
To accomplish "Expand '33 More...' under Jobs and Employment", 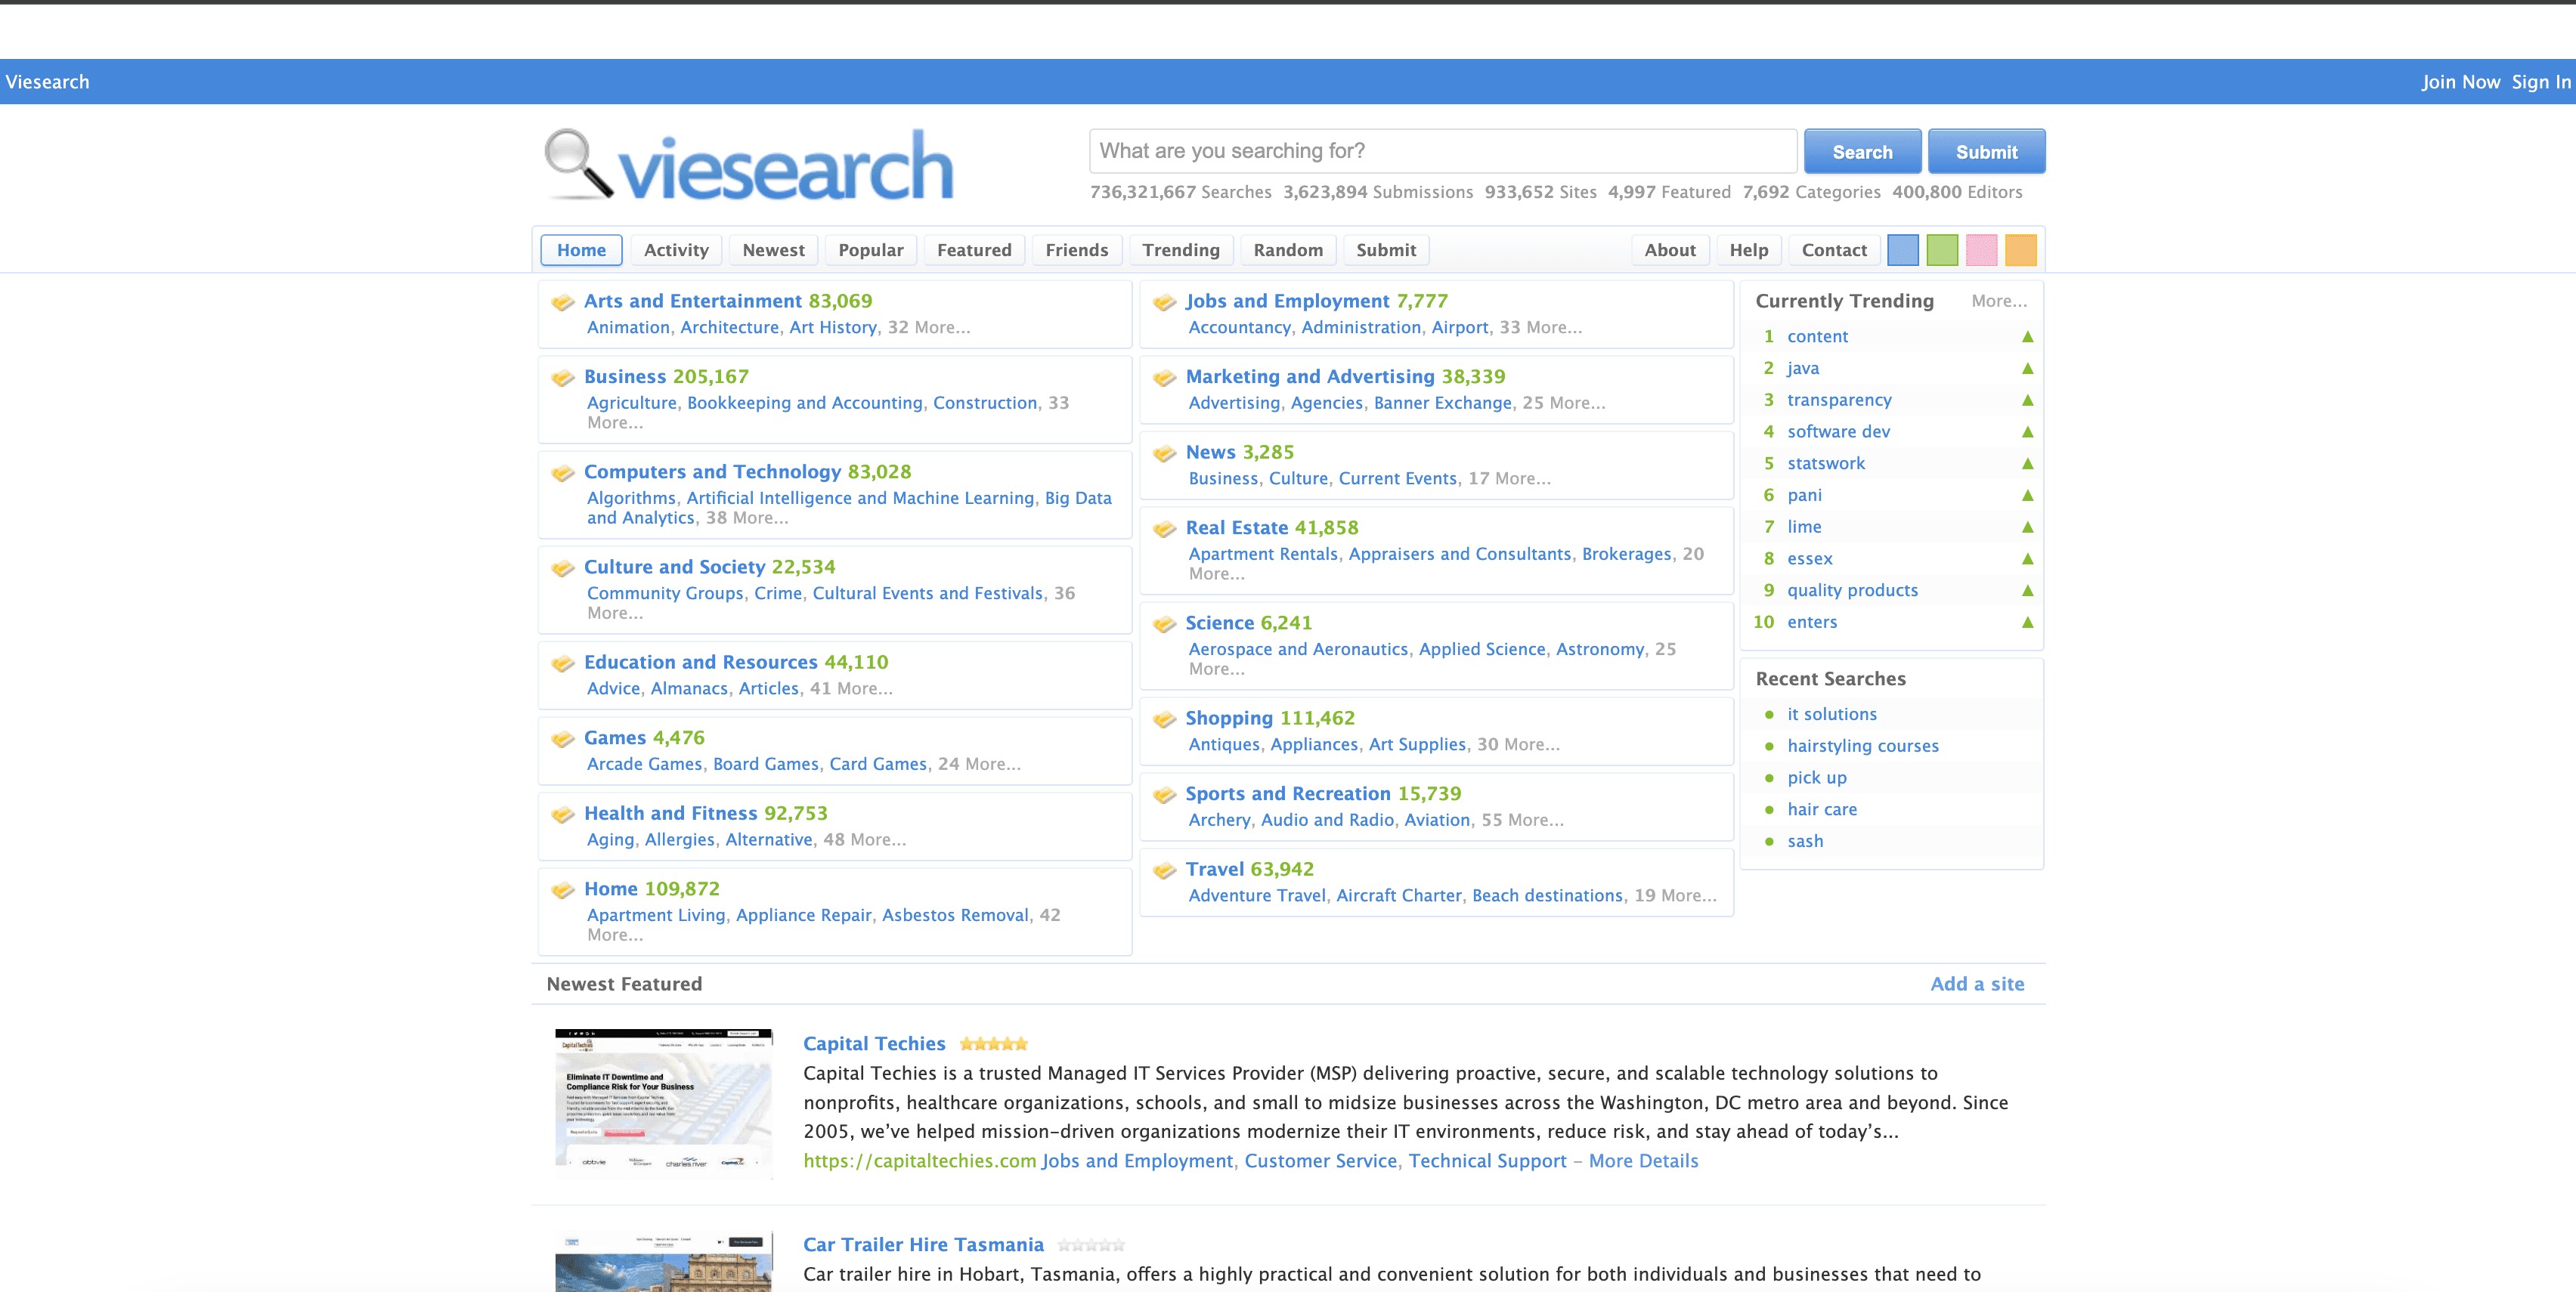I will 1540,328.
